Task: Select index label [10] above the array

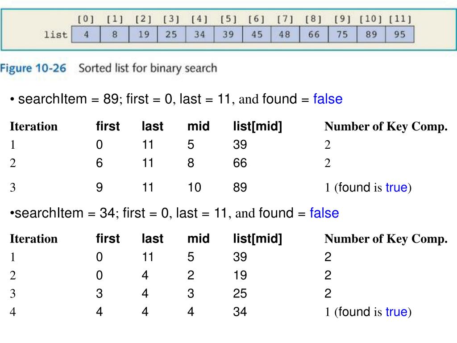Action: coord(370,19)
